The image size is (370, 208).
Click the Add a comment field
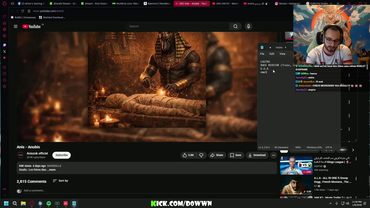click(x=34, y=190)
